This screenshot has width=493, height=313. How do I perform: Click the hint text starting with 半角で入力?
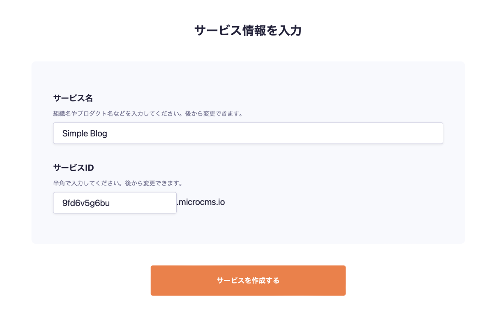(118, 183)
